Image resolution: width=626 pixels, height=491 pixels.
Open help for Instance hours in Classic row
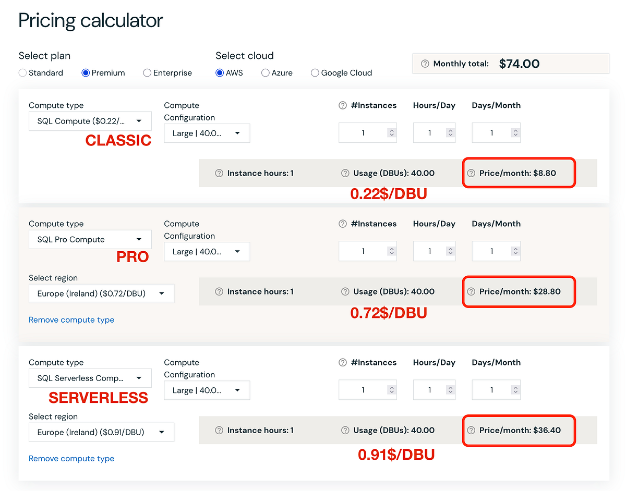tap(219, 173)
